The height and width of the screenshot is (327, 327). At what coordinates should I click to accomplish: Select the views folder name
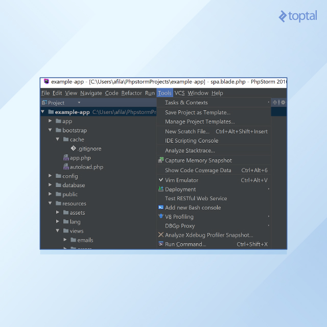pos(77,231)
